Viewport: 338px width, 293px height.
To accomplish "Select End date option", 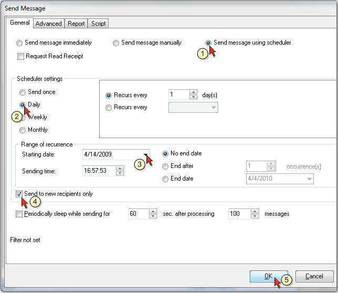I will pos(165,179).
